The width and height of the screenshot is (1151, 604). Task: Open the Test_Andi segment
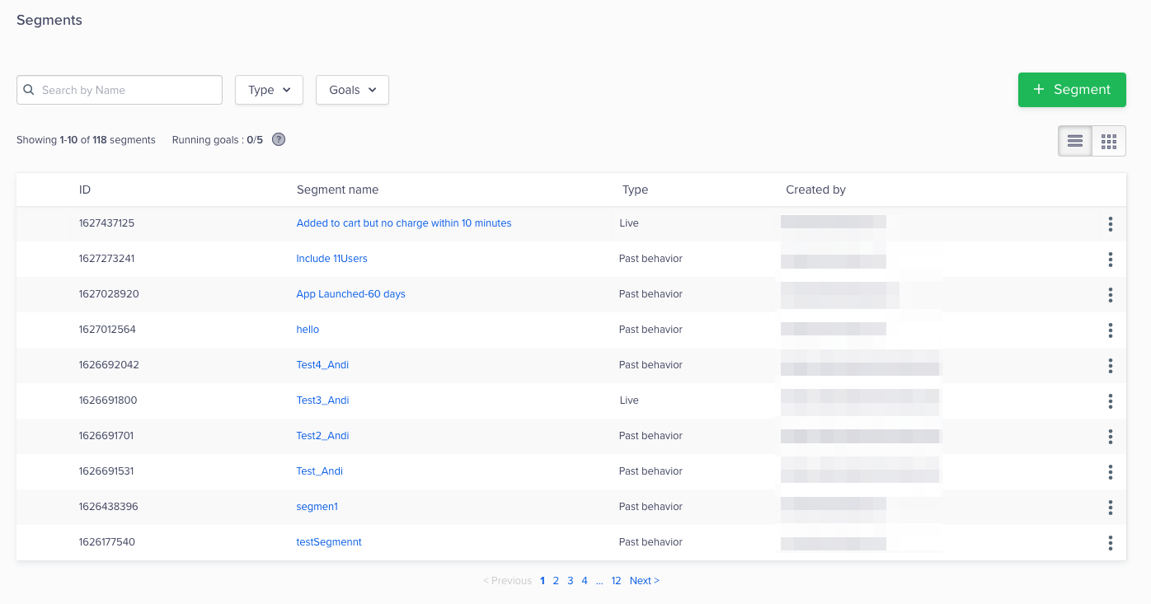coord(319,471)
